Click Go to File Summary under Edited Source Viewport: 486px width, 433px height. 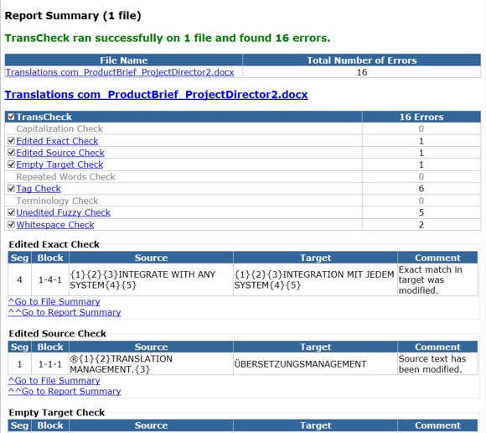click(54, 380)
